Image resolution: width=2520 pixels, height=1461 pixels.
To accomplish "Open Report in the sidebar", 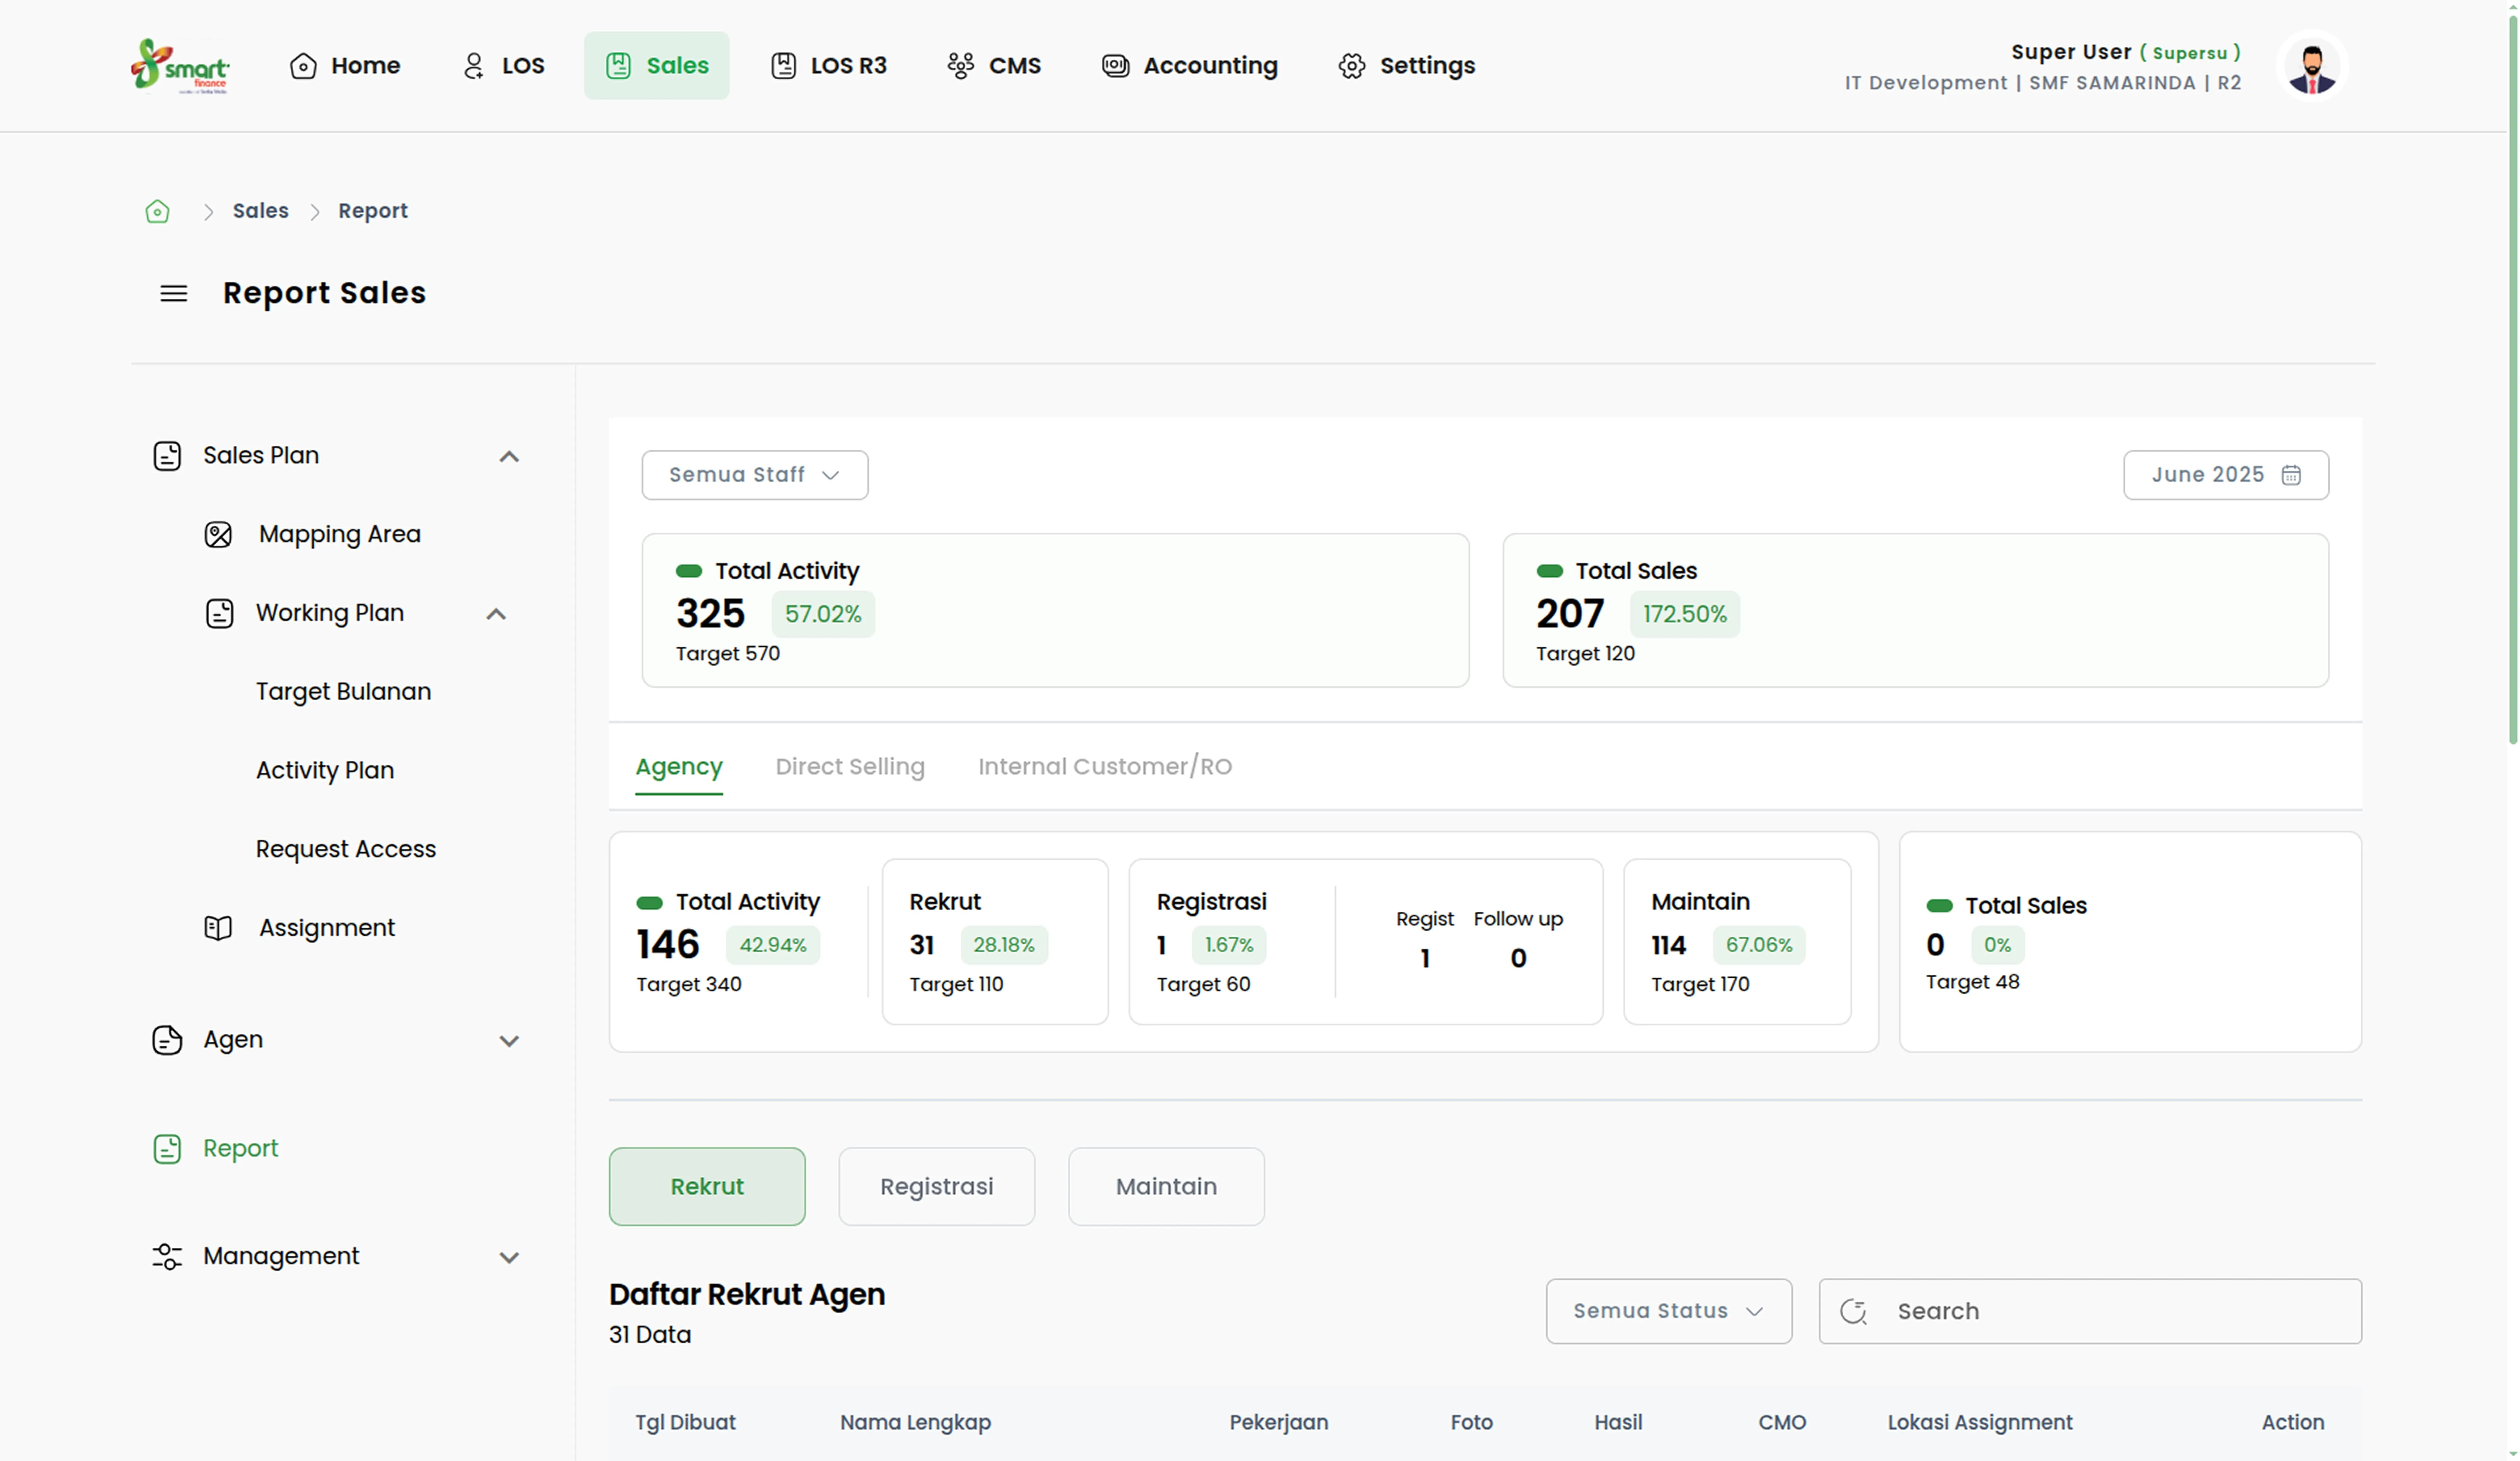I will tap(241, 1149).
